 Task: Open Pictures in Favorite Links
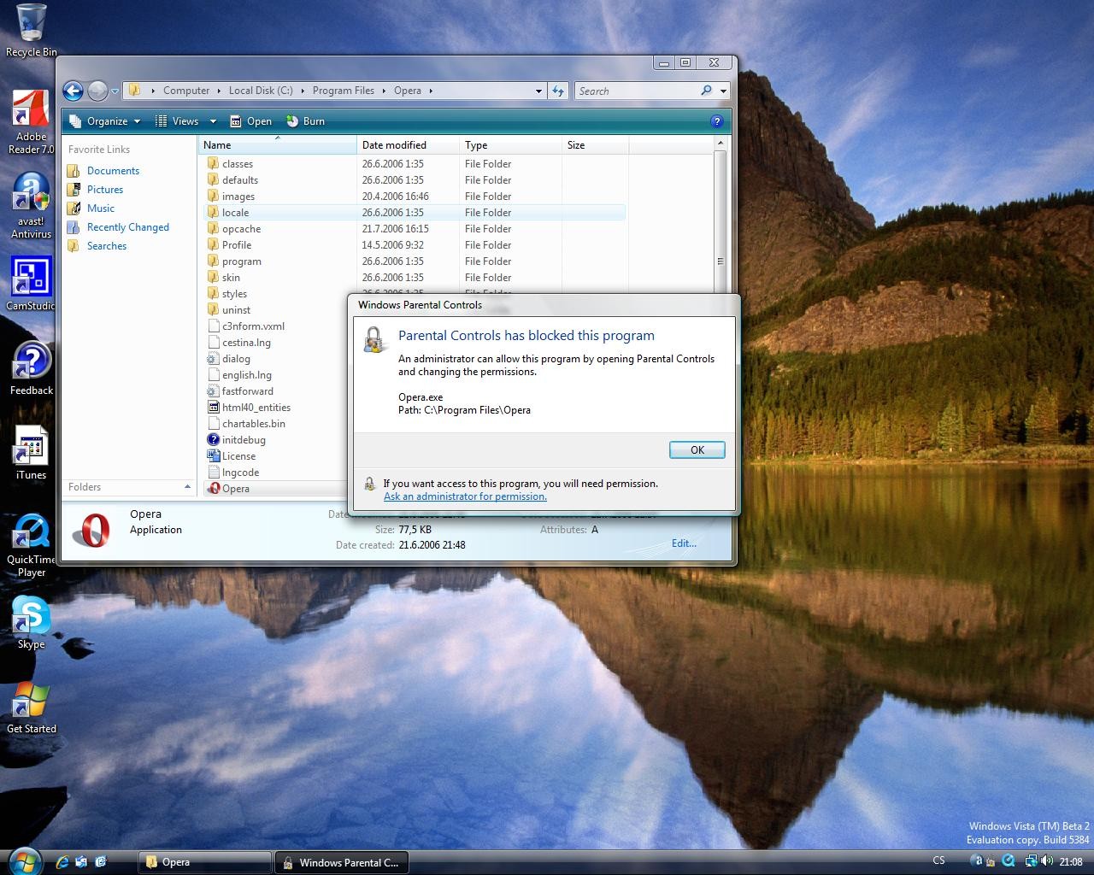click(105, 190)
